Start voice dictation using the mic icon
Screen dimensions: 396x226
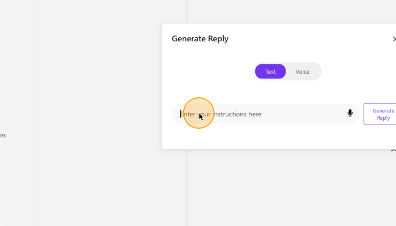click(350, 113)
